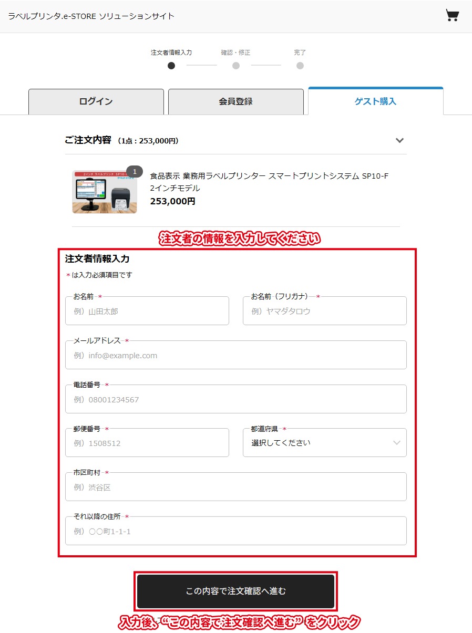Image resolution: width=472 pixels, height=633 pixels.
Task: Focus the 郵便番号 input field
Action: coord(147,443)
